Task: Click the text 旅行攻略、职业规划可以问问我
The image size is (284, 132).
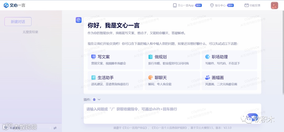Action: coord(169,64)
